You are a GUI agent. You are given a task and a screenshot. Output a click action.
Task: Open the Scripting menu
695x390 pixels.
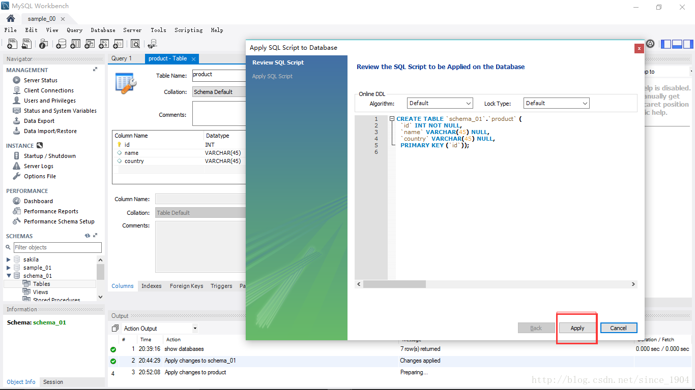pos(188,30)
